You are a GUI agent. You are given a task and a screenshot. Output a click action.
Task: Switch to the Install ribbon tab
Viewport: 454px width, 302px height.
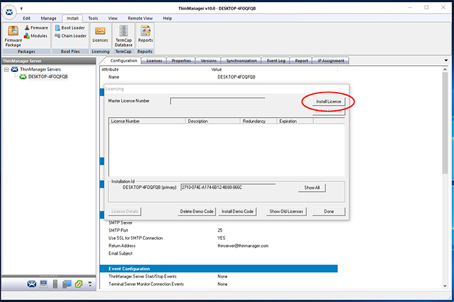(73, 18)
